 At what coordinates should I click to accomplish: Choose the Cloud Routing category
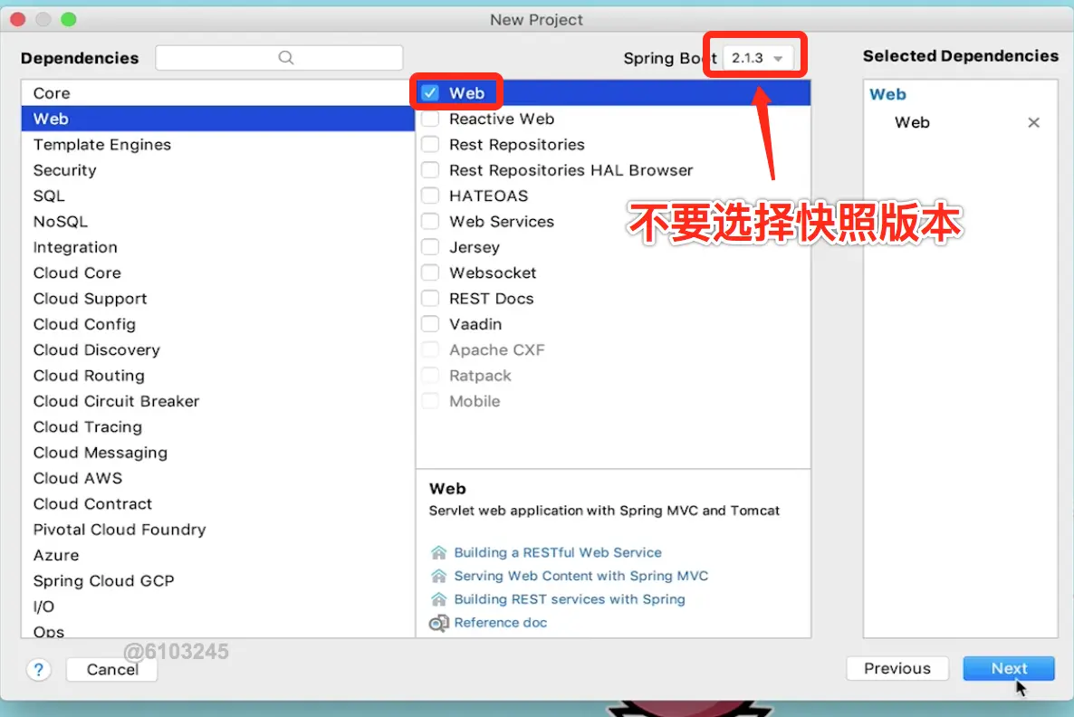point(218,376)
